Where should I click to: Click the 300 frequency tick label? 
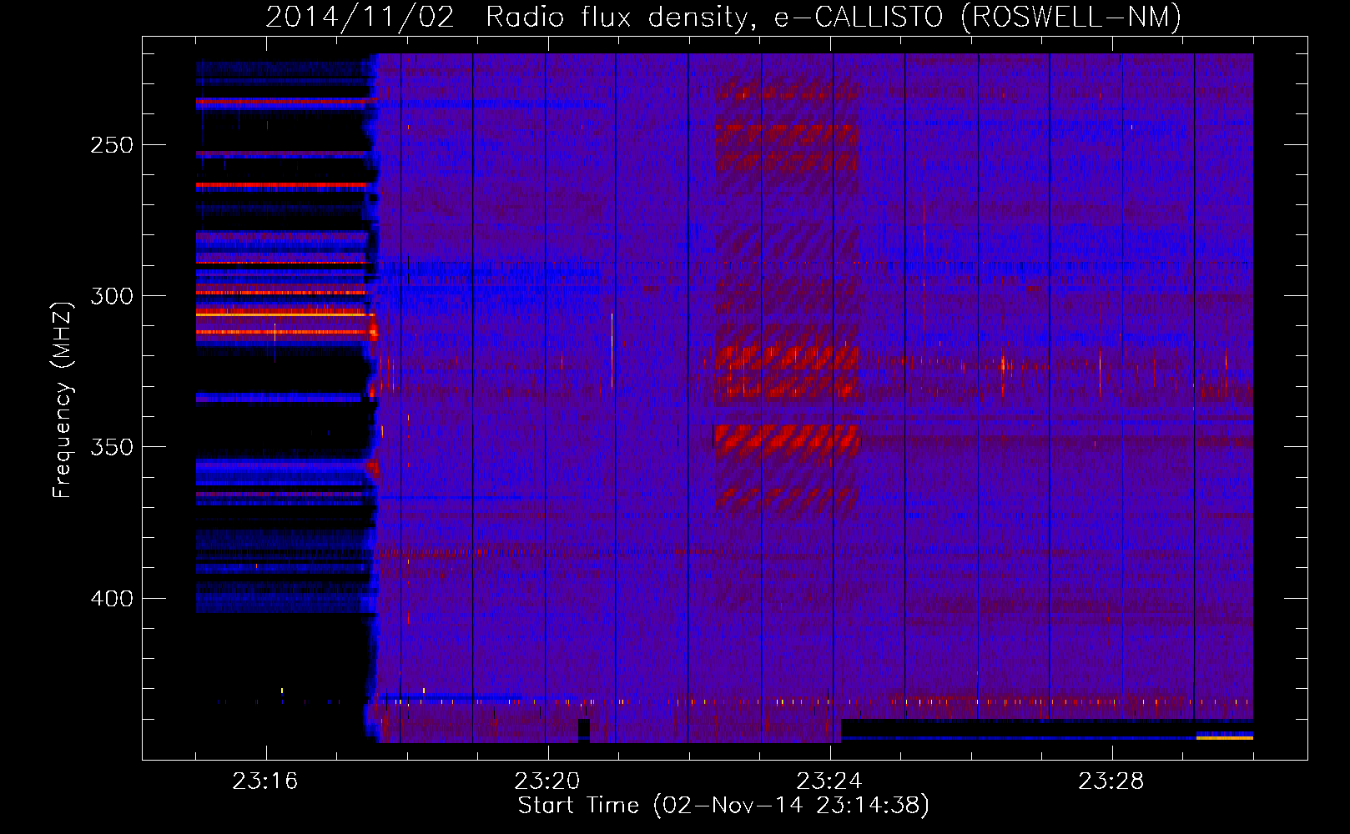coord(112,296)
